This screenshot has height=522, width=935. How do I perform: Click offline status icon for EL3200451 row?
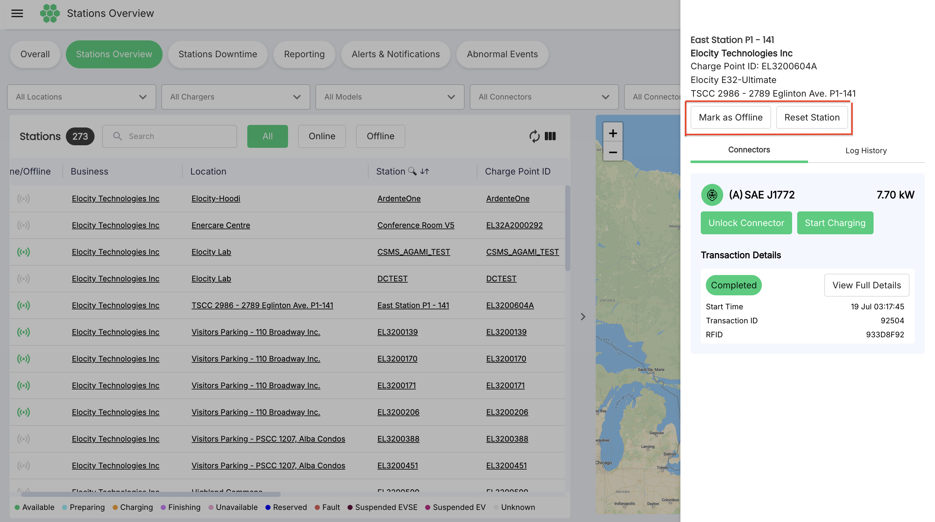24,466
